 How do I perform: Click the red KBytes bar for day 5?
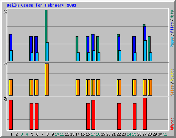click(x=31, y=116)
